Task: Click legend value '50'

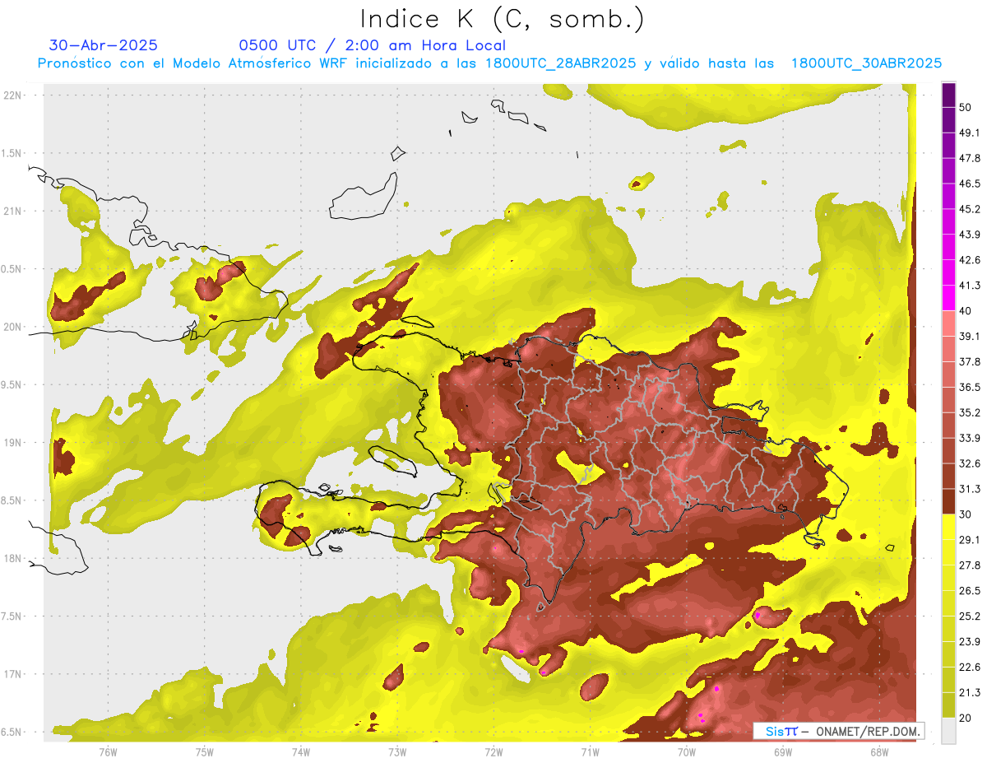Action: coord(966,107)
